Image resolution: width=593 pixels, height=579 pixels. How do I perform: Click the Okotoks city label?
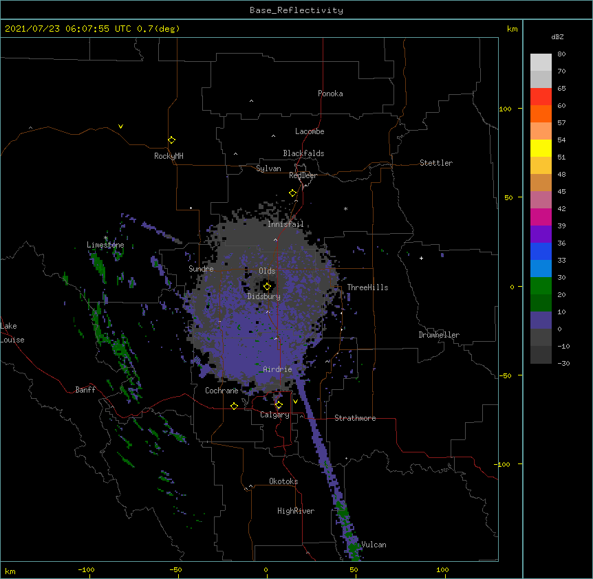tap(283, 481)
